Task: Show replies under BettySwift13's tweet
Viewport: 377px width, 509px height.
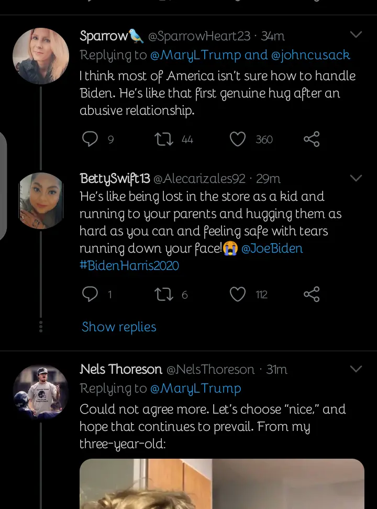Action: point(119,327)
